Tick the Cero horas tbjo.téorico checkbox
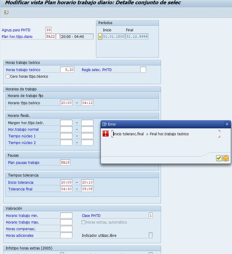Viewport: 232px width, 254px height. coord(8,76)
